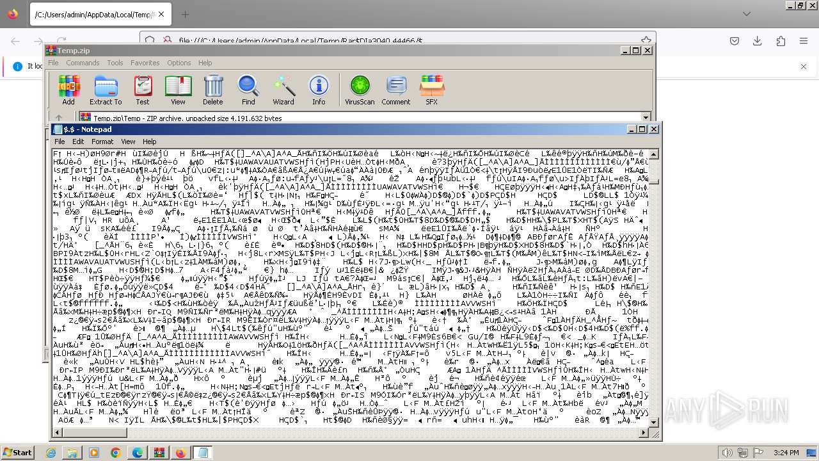819x461 pixels.
Task: Click the volume speaker tray icon
Action: [x=727, y=453]
